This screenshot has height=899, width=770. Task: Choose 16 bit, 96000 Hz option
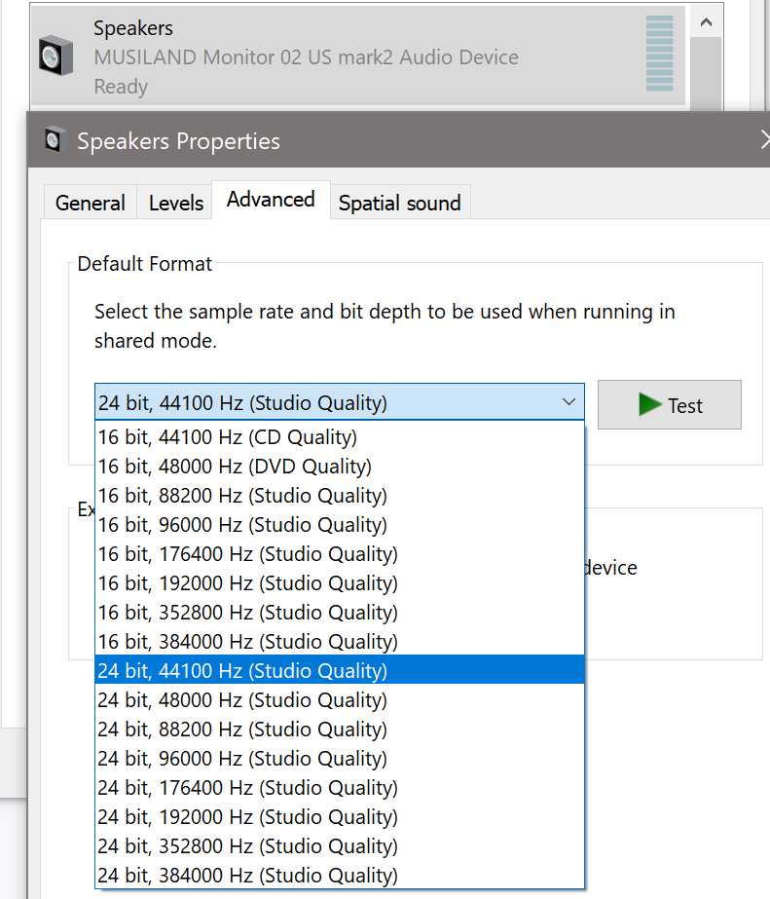click(242, 525)
